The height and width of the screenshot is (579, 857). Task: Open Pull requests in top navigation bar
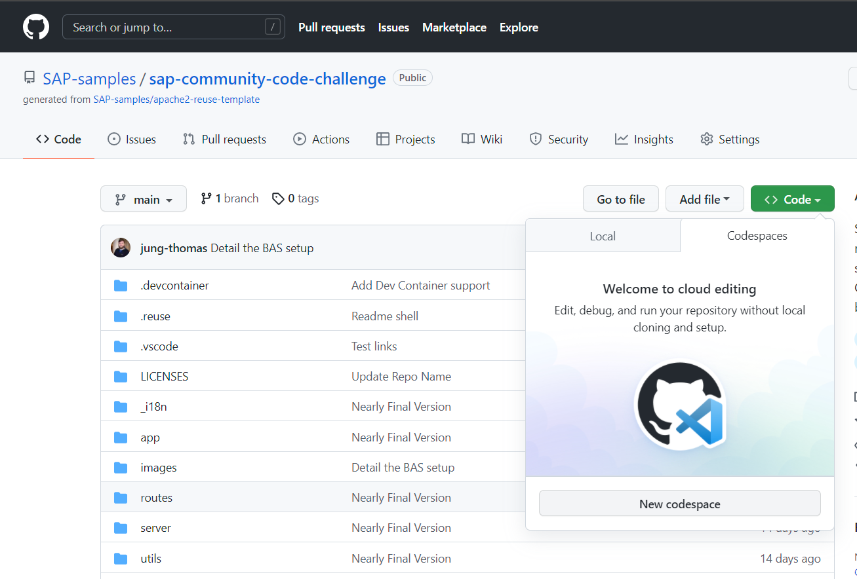(x=332, y=28)
